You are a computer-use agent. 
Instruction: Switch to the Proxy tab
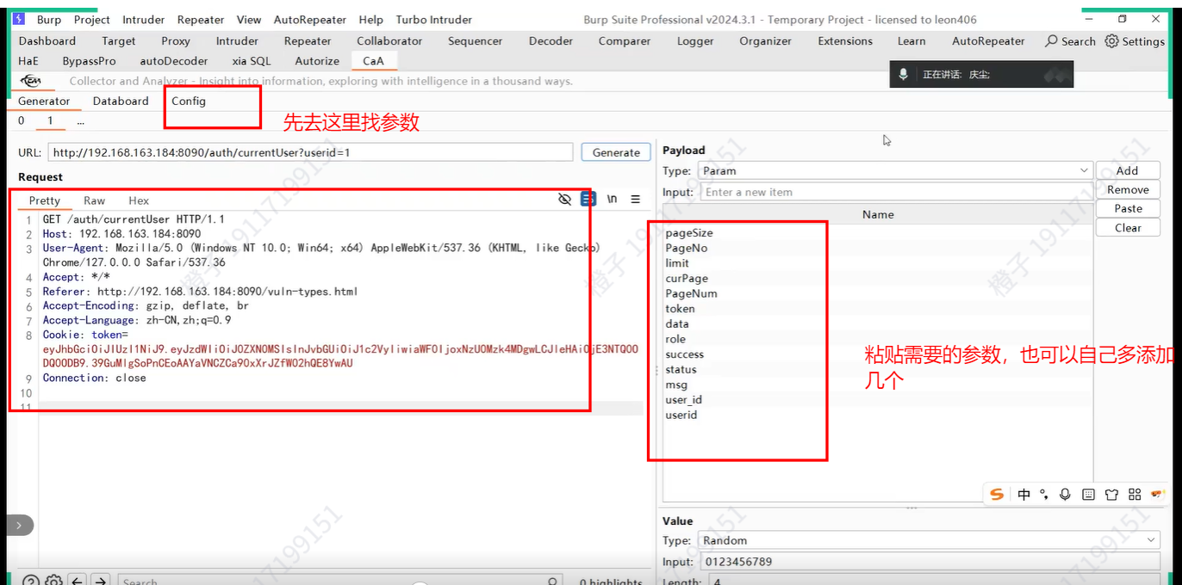pyautogui.click(x=176, y=40)
